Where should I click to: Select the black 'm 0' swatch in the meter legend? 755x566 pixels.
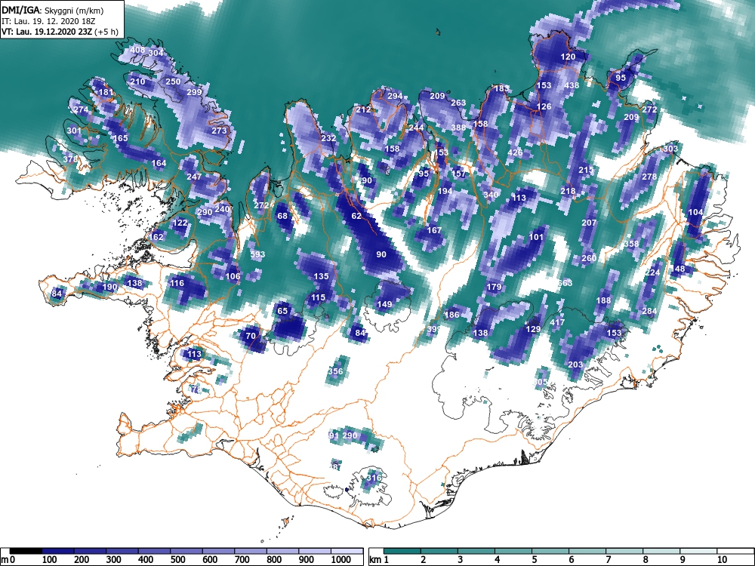click(26, 551)
